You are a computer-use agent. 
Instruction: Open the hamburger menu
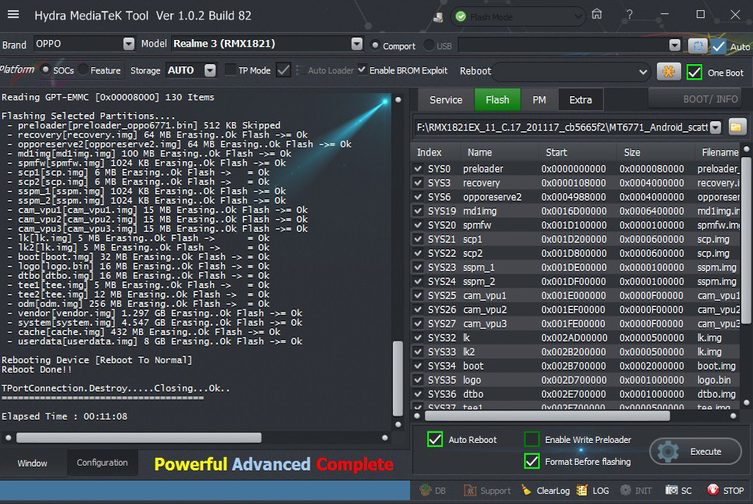tap(13, 14)
